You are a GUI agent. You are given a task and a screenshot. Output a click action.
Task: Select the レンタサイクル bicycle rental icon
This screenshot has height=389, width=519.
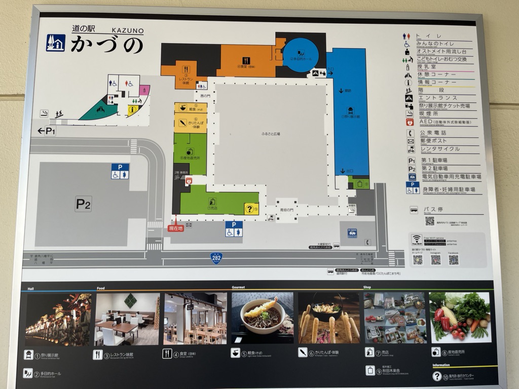coord(410,149)
